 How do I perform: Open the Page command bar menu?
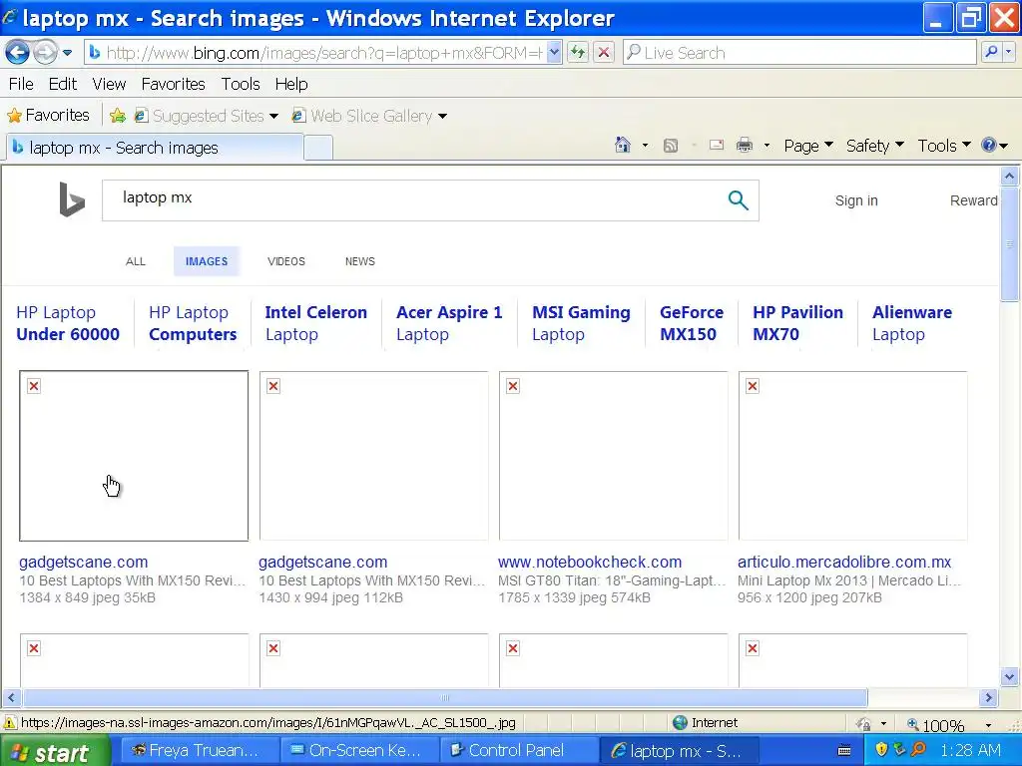click(808, 146)
